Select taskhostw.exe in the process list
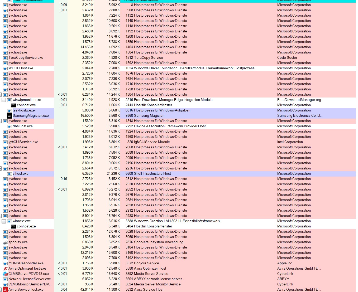Viewport: 358px width, 292px height. click(24, 110)
